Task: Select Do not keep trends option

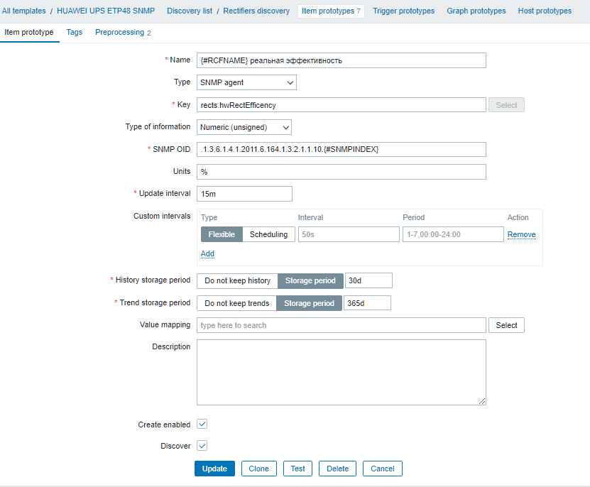Action: [x=236, y=302]
